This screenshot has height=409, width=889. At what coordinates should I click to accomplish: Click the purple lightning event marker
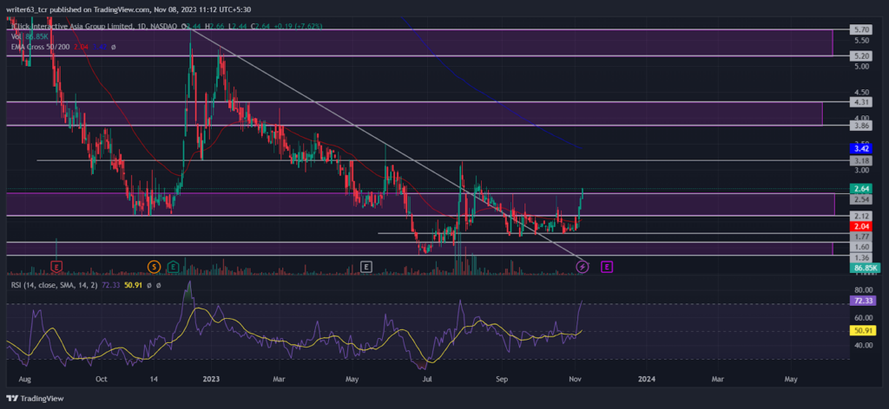pos(583,266)
